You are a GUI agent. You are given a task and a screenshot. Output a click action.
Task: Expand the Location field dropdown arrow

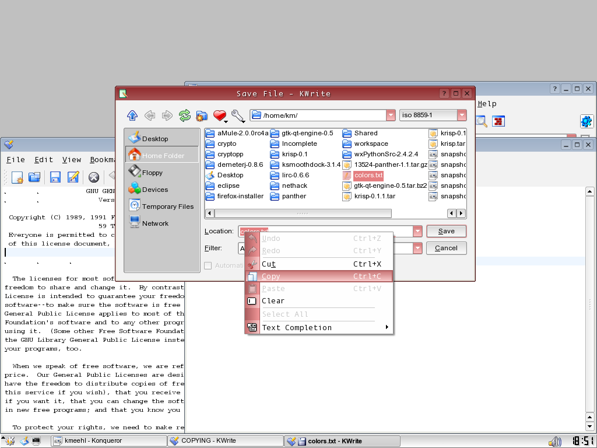pos(417,231)
